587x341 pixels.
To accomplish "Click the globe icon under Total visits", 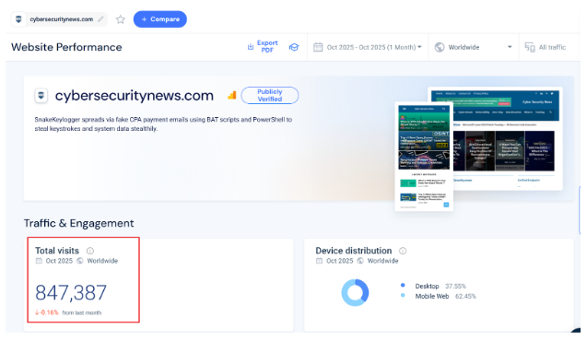I will pyautogui.click(x=80, y=261).
